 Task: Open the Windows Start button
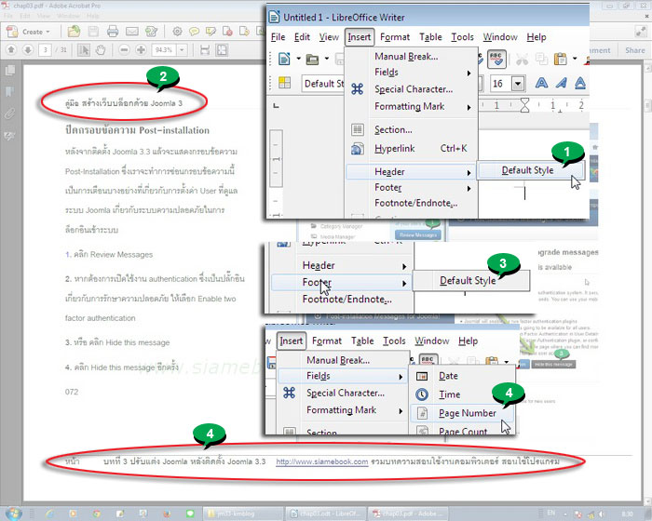(13, 514)
